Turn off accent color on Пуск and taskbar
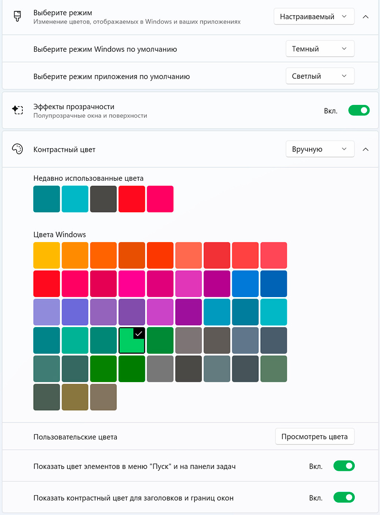 tap(344, 466)
